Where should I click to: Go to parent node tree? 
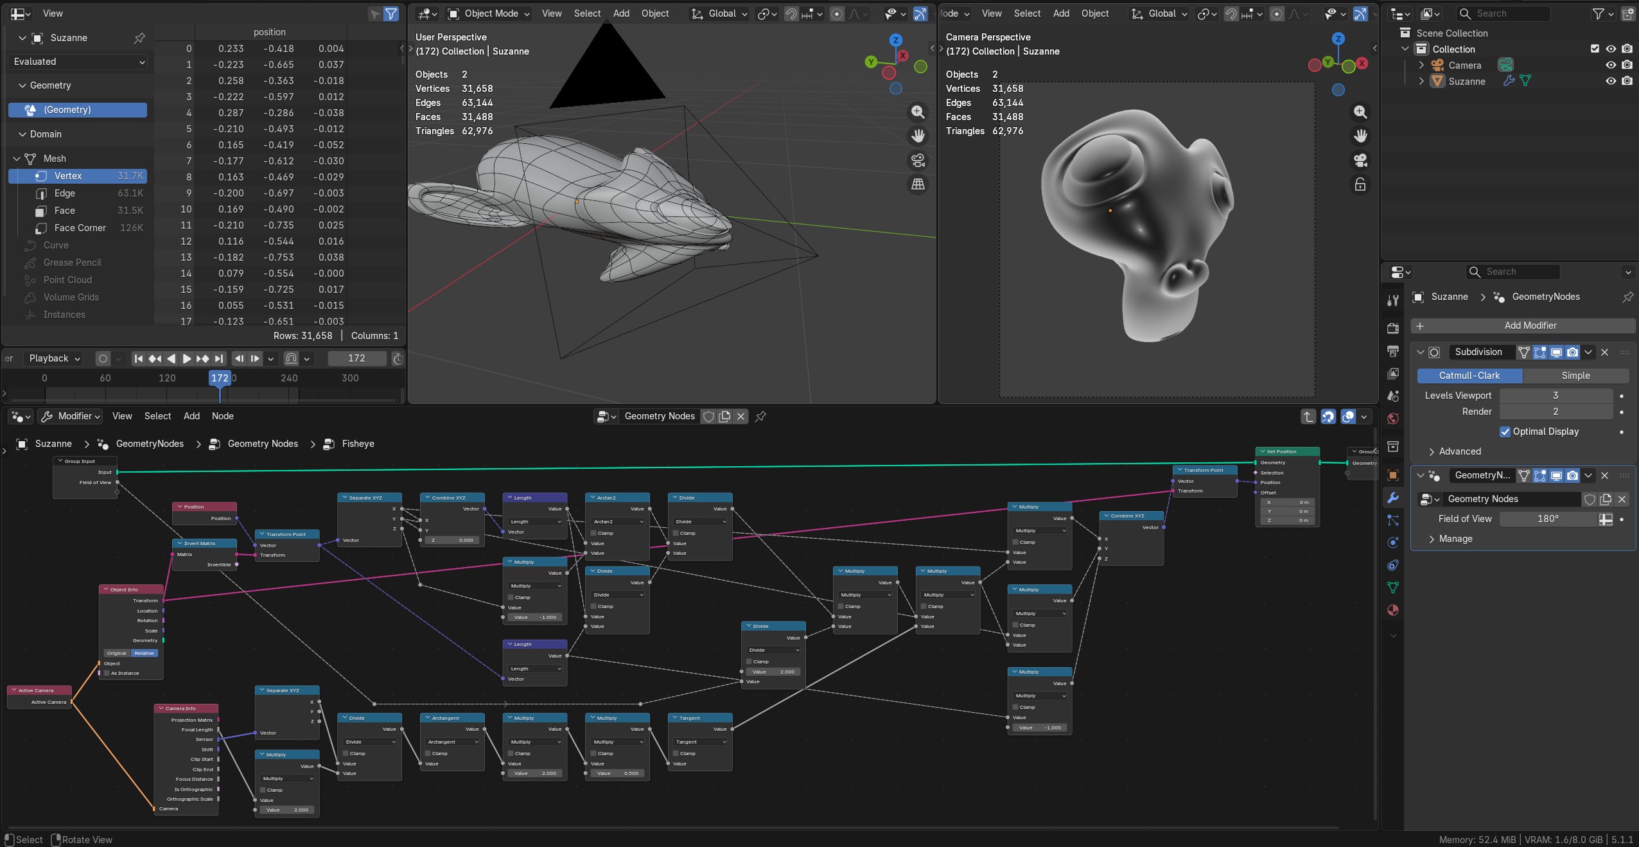pyautogui.click(x=1308, y=416)
